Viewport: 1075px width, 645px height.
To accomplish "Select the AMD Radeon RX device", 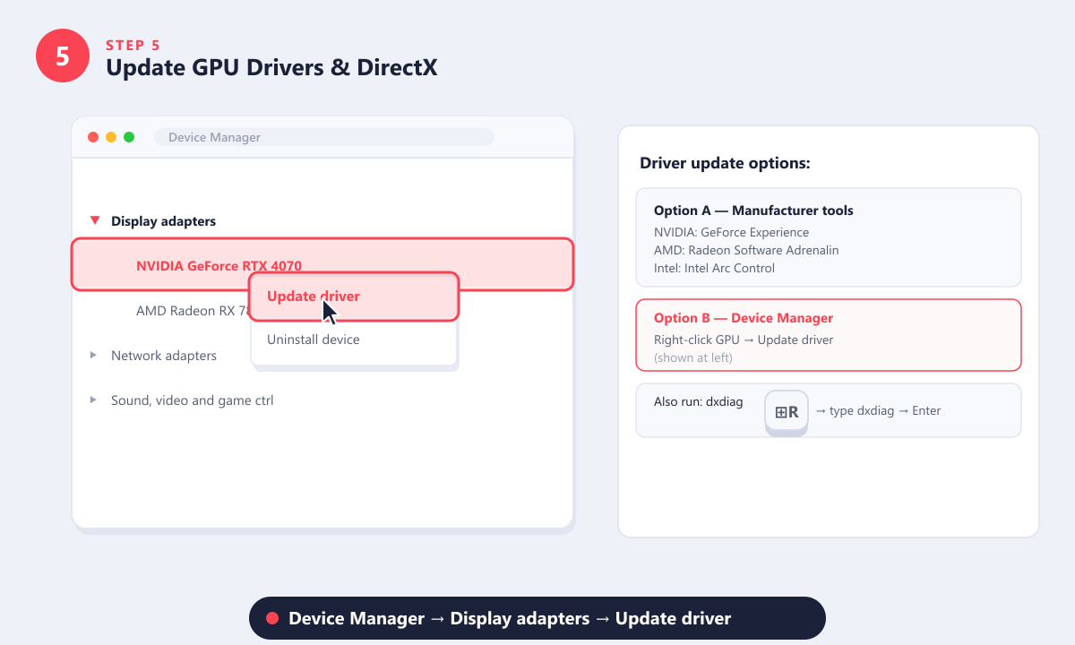I will point(193,310).
